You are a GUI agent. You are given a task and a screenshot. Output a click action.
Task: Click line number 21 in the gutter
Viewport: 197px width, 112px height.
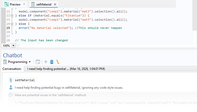8,11
